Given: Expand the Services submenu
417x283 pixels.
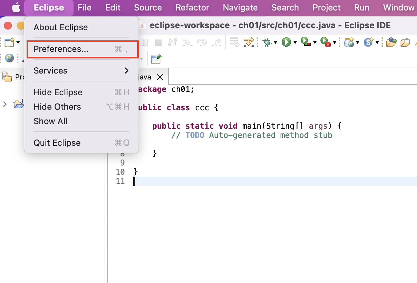Looking at the screenshot, I should (x=81, y=71).
